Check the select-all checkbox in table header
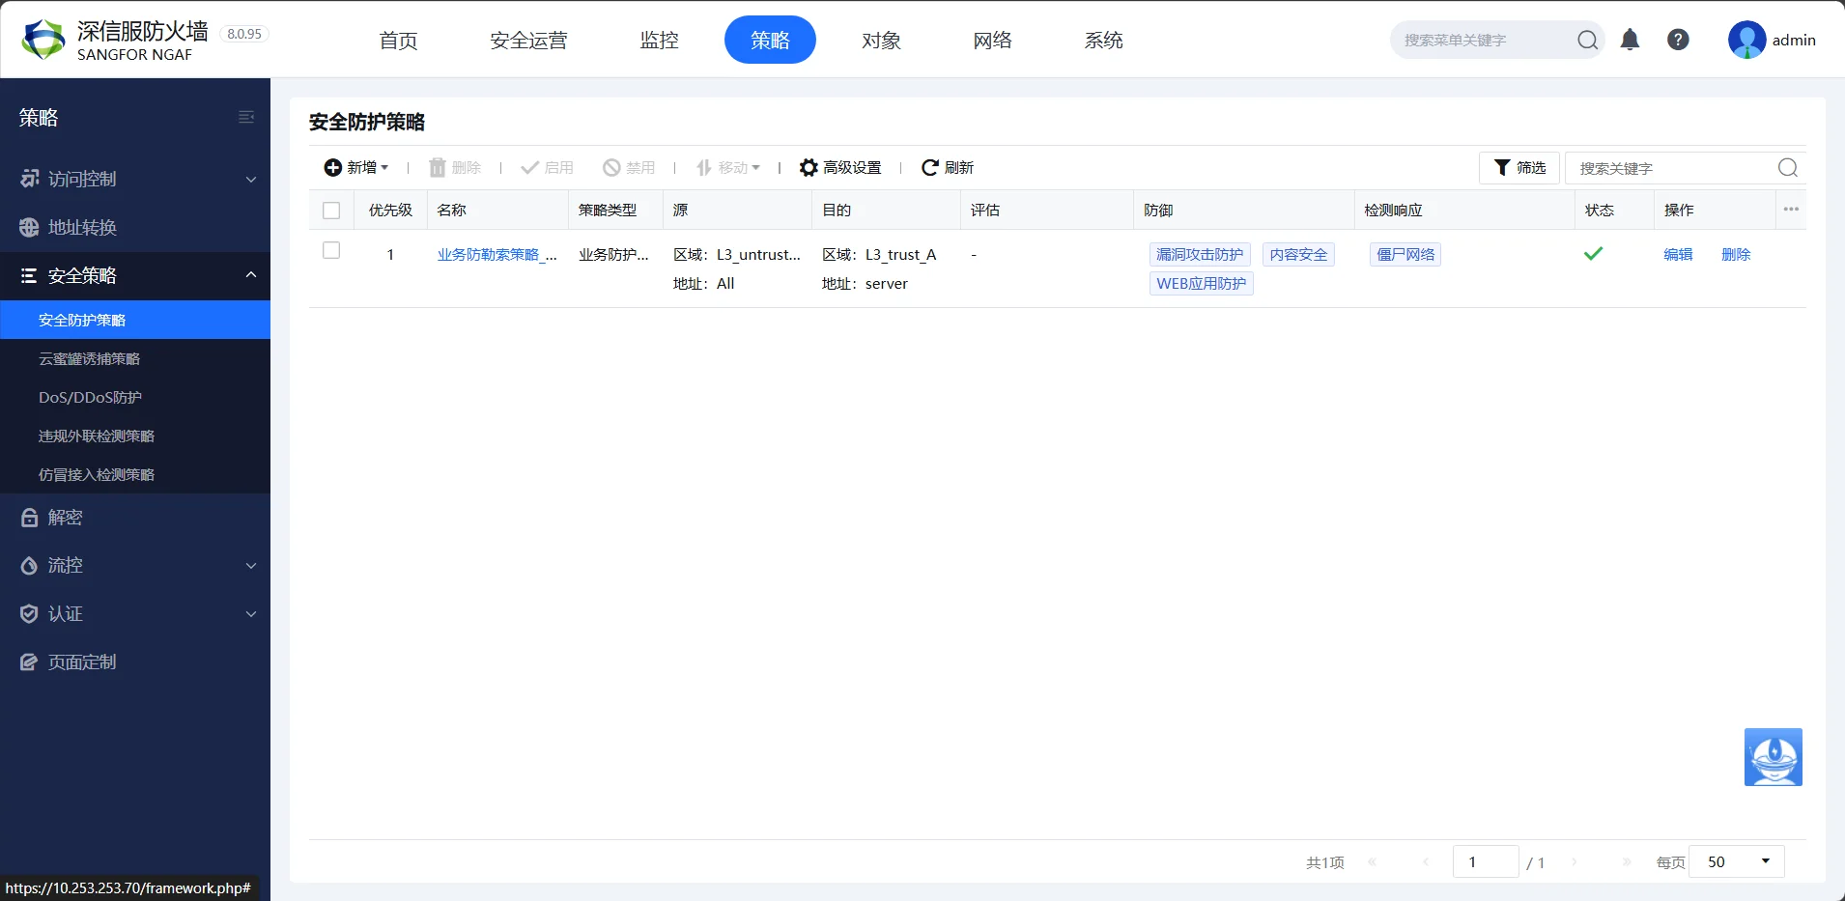 click(x=330, y=210)
